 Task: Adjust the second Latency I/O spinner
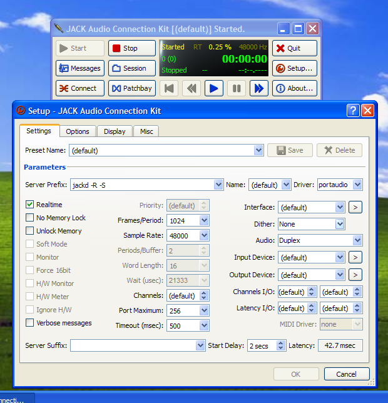pyautogui.click(x=357, y=308)
